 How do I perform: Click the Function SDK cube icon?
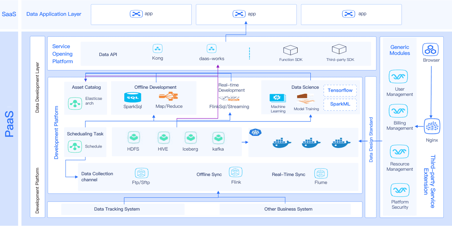click(290, 50)
